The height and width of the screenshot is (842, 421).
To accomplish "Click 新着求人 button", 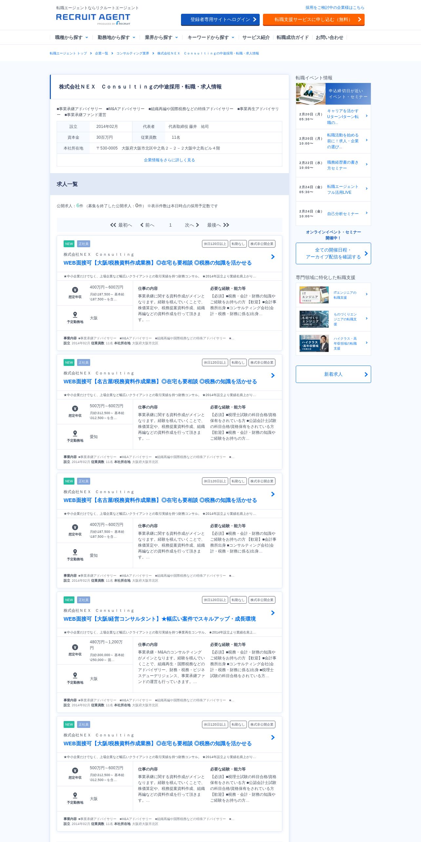I will pos(333,374).
